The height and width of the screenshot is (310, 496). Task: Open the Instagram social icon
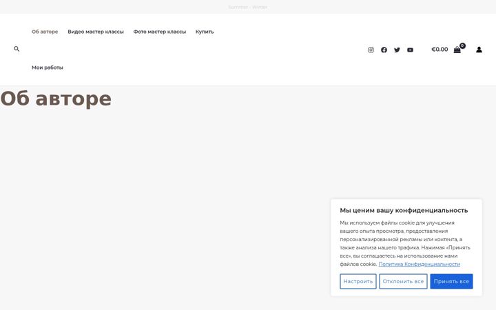(371, 50)
